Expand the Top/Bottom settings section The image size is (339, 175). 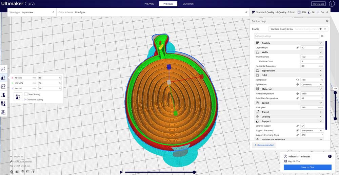tap(289, 70)
